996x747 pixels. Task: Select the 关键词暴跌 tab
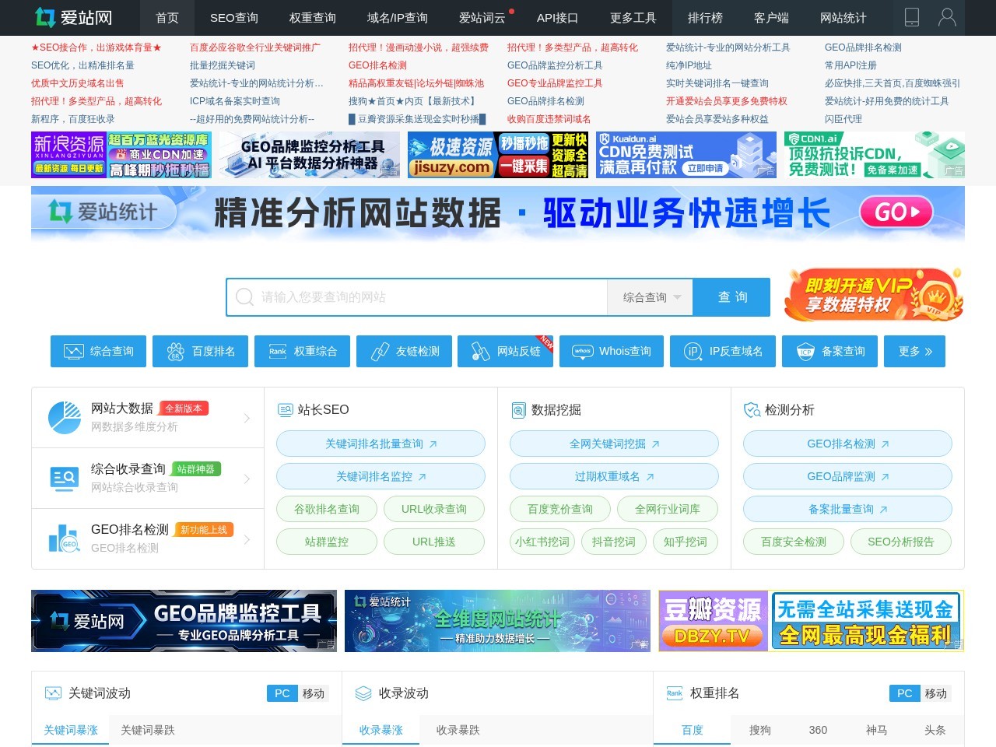148,730
